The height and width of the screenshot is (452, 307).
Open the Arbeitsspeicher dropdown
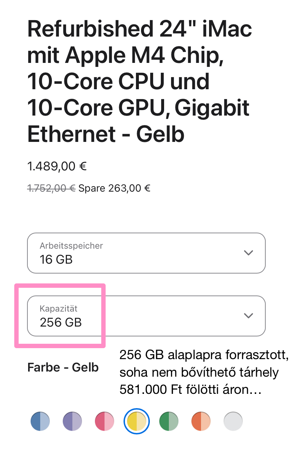(x=146, y=253)
